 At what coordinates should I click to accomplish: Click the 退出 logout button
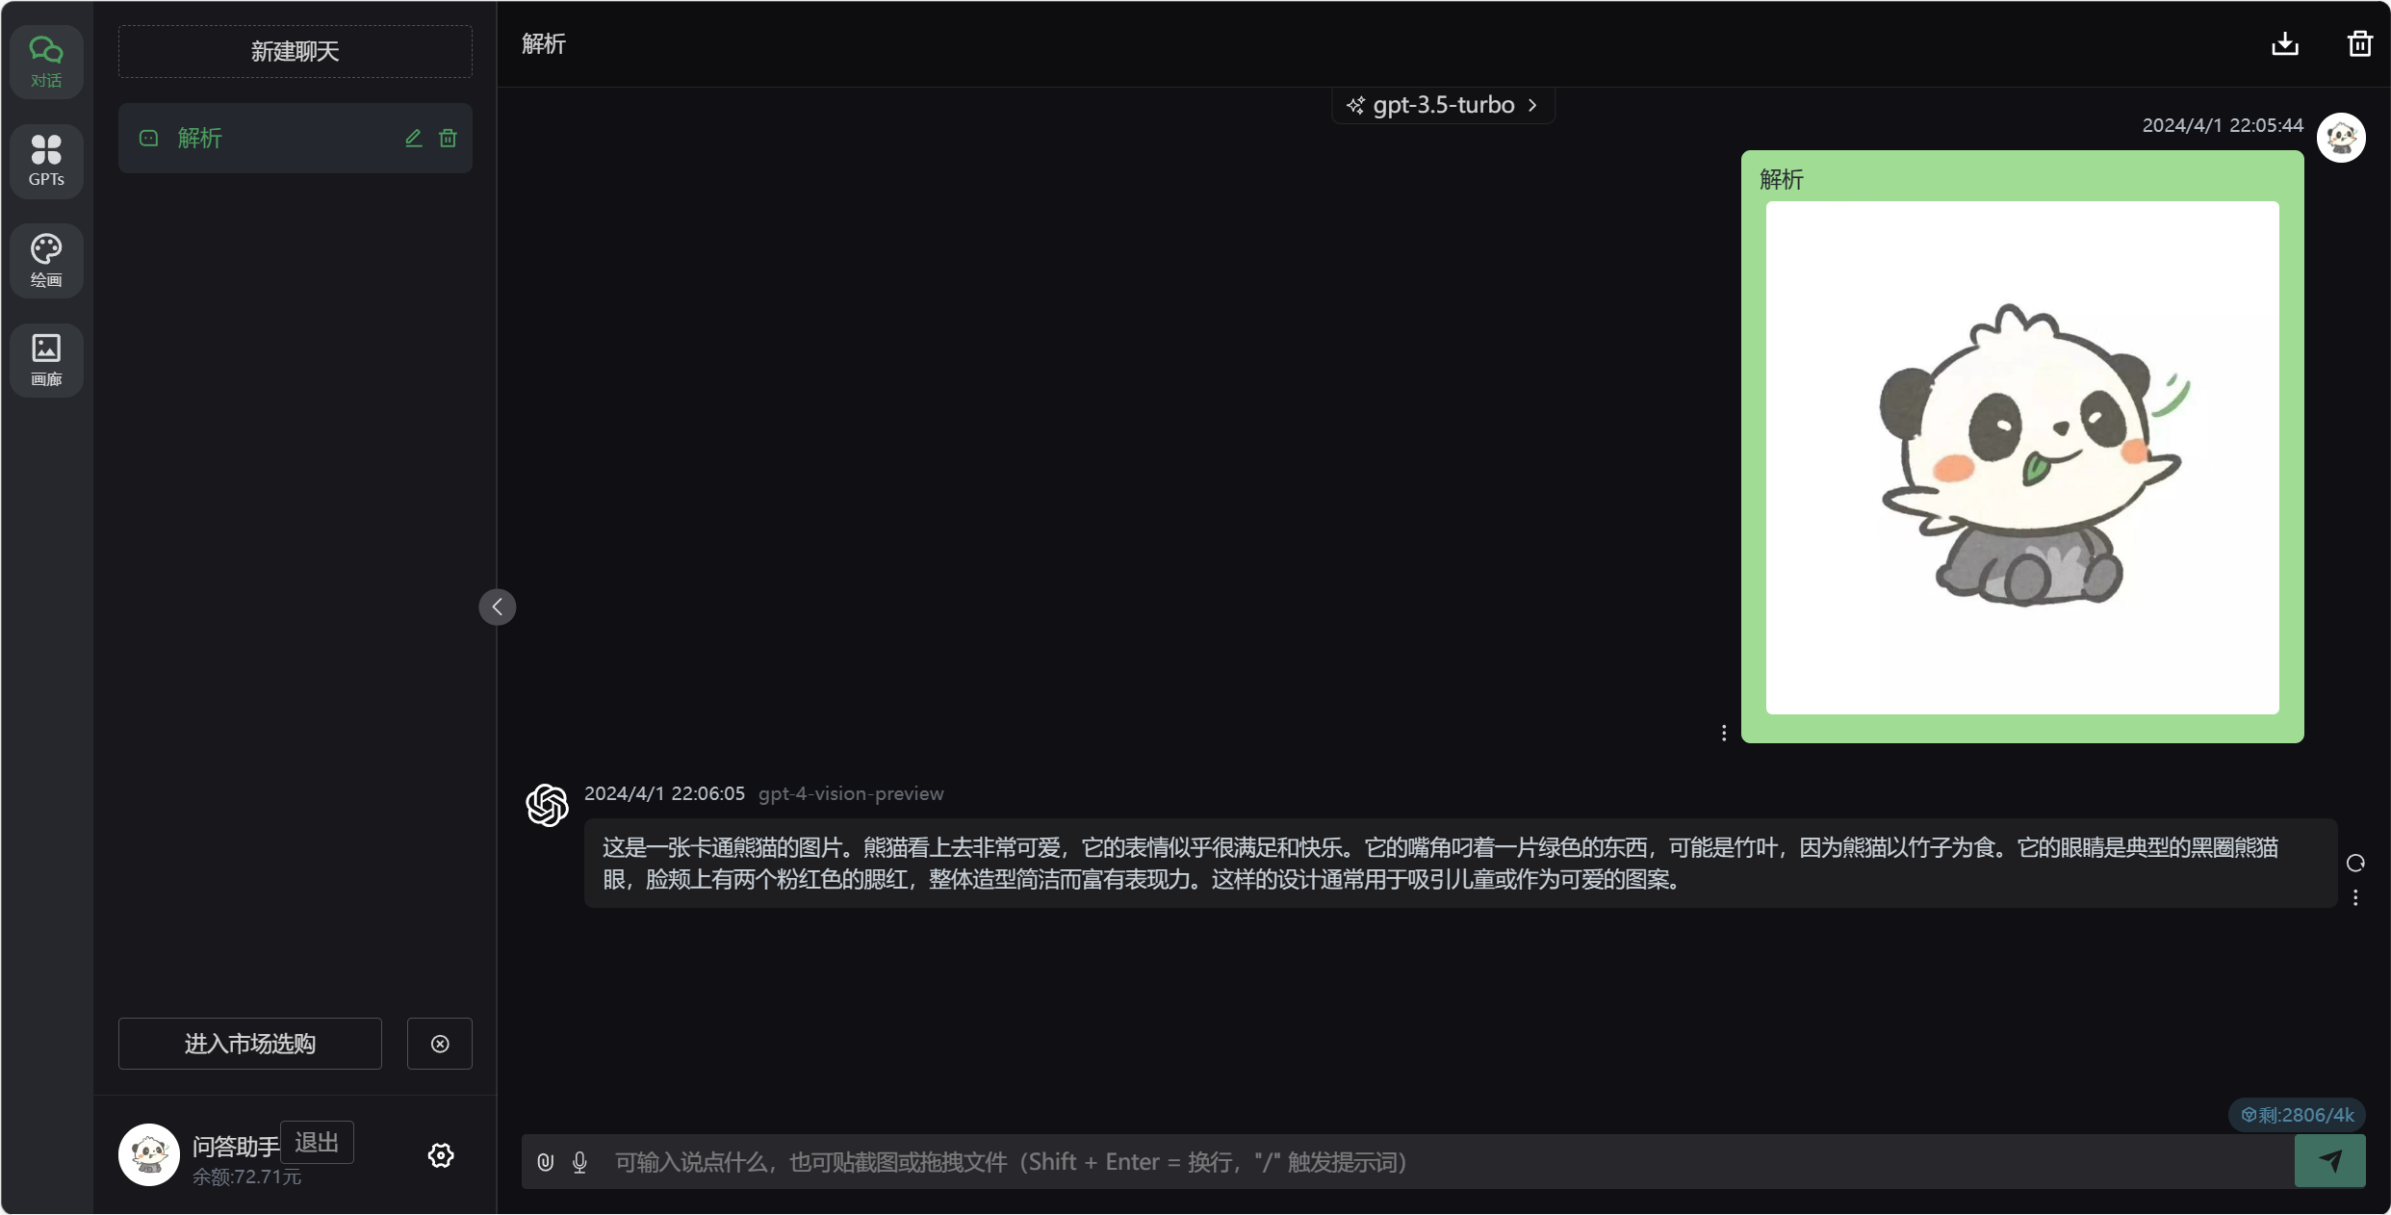click(317, 1142)
